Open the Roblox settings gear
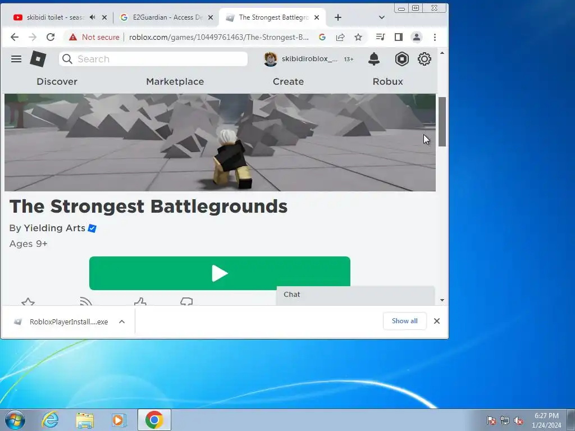575x431 pixels. pos(425,59)
